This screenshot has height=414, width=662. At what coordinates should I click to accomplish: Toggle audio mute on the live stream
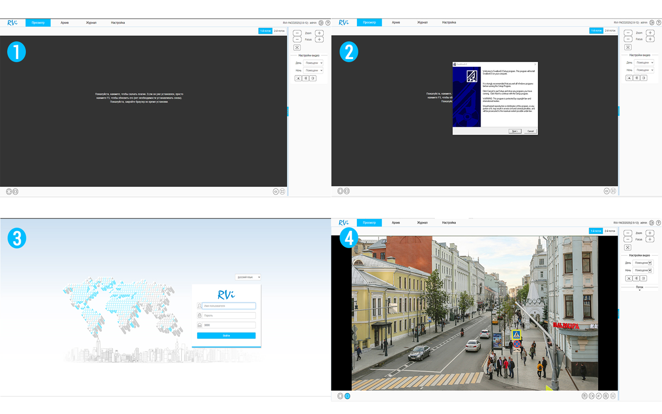click(x=598, y=395)
